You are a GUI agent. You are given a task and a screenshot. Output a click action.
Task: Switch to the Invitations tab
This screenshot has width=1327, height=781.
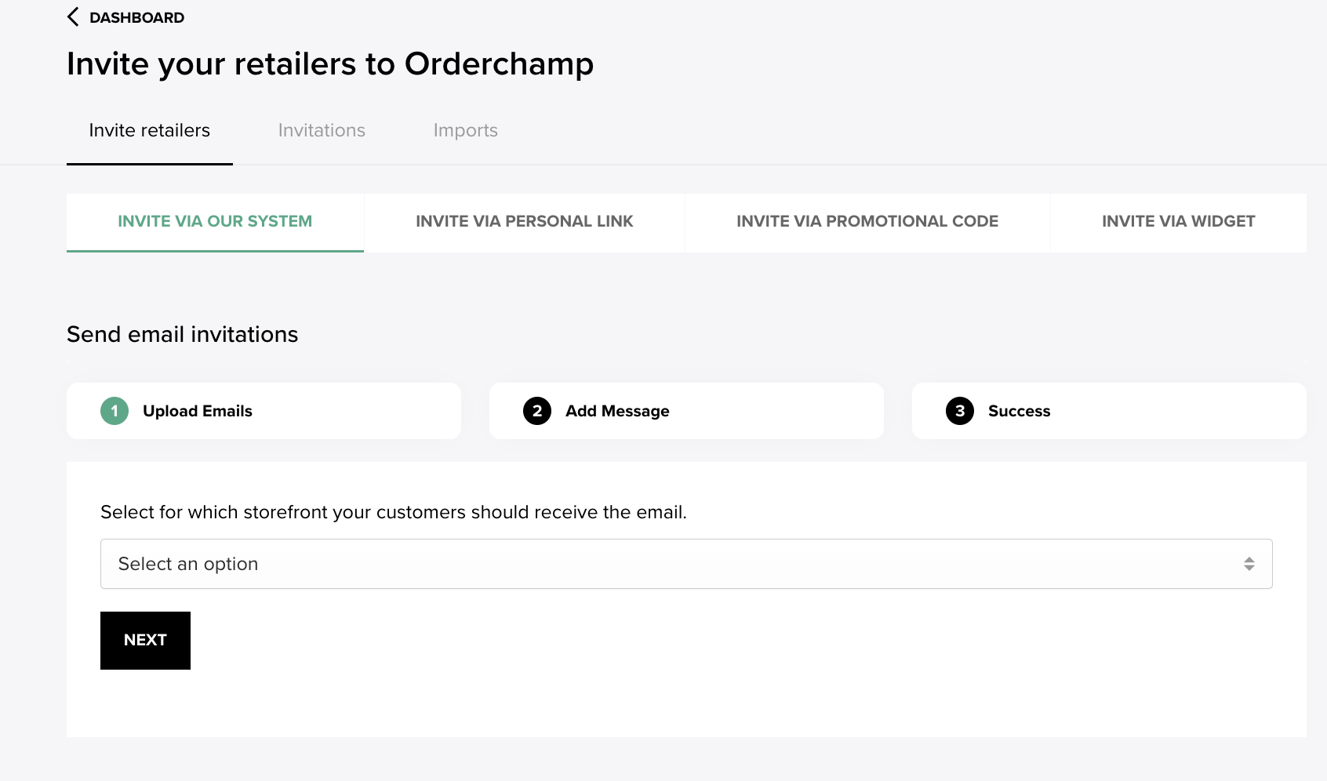pos(322,130)
